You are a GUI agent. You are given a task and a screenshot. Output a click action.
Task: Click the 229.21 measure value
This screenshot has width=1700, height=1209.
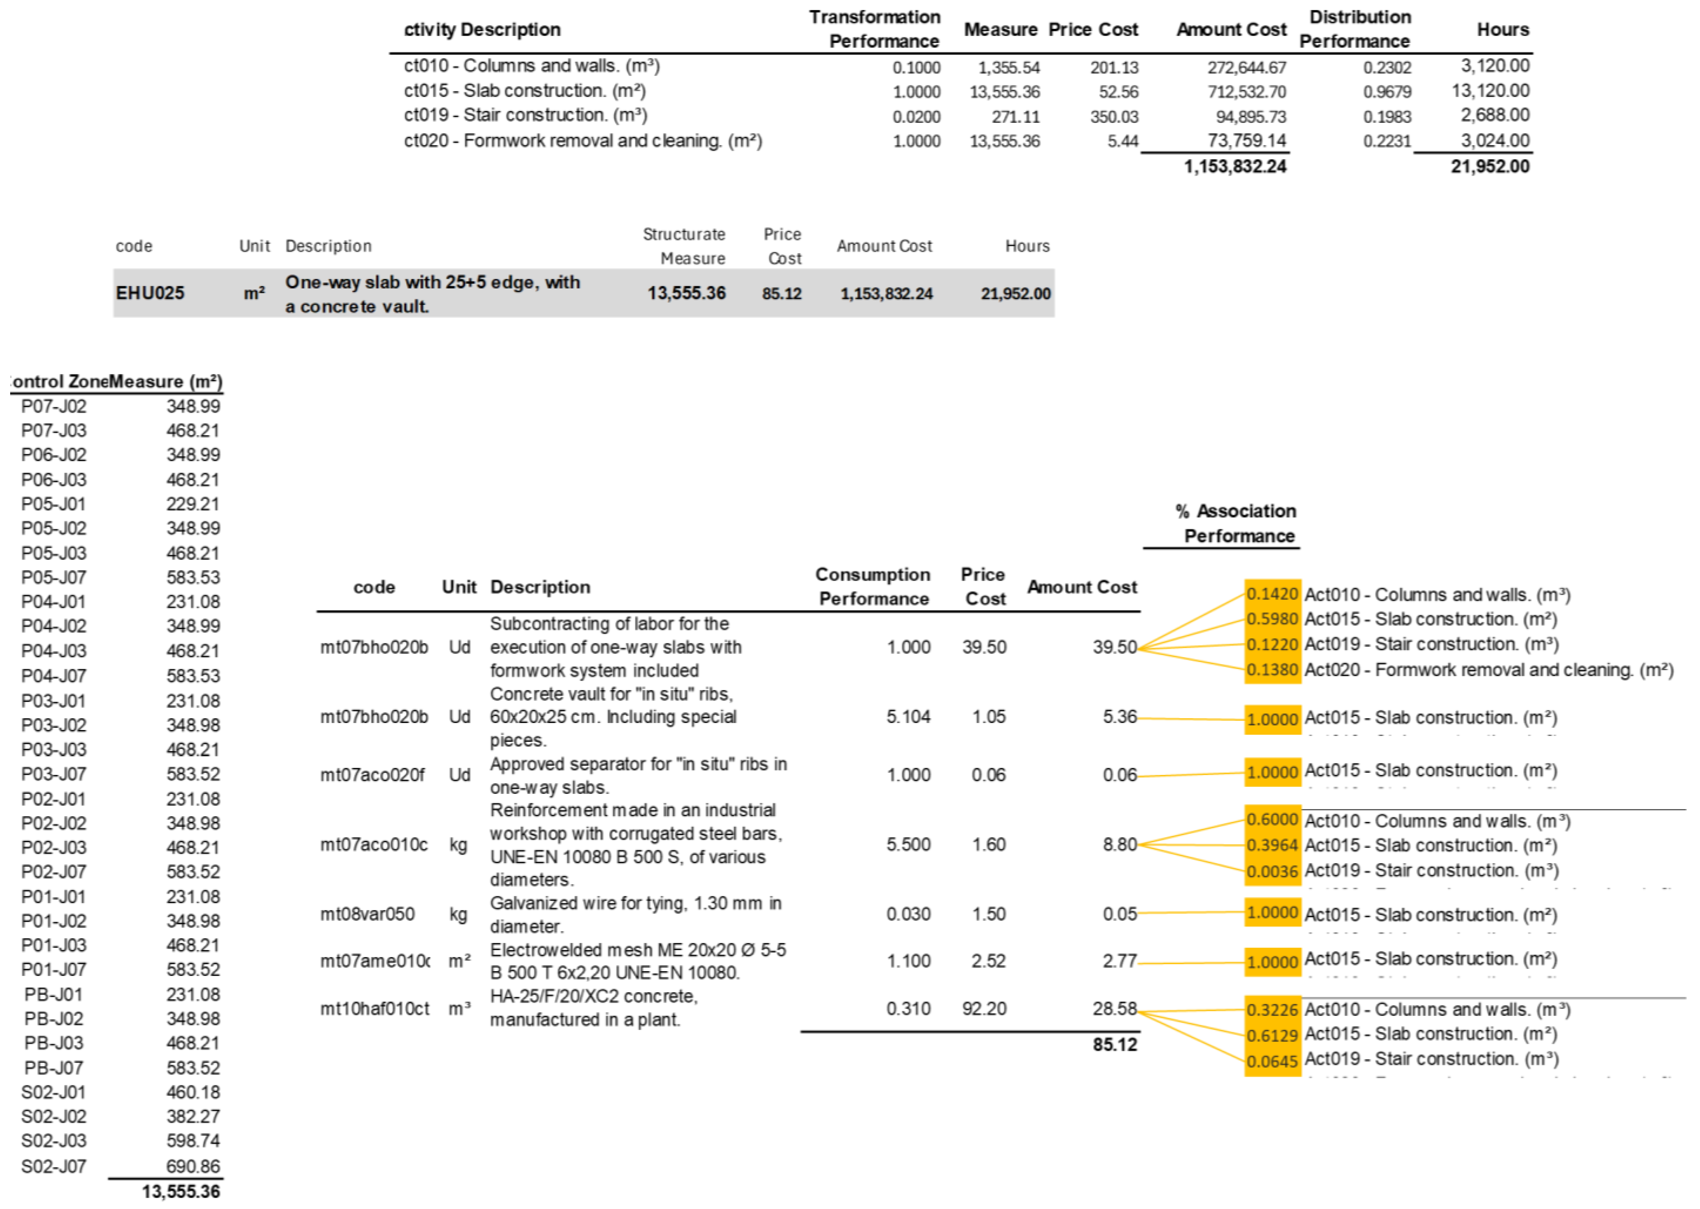(x=193, y=504)
